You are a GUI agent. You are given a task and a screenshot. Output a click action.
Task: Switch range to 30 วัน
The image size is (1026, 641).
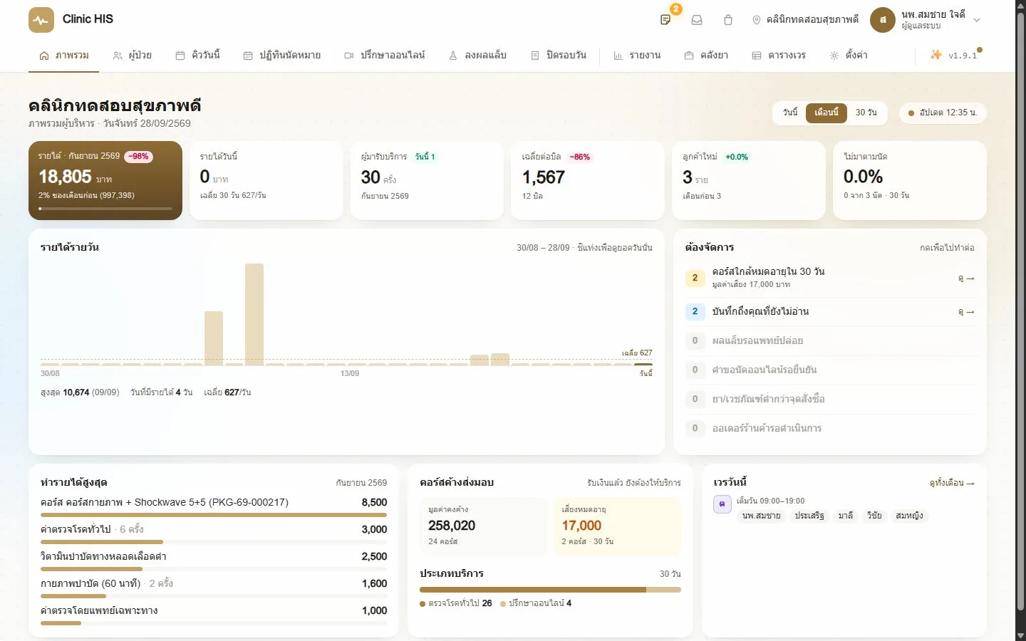pyautogui.click(x=866, y=113)
